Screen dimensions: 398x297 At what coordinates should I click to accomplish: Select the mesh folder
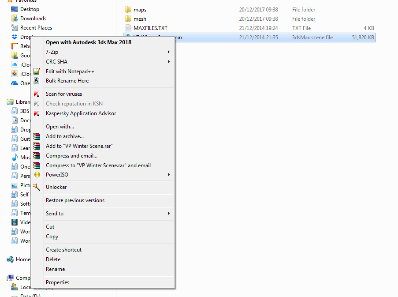pos(140,19)
